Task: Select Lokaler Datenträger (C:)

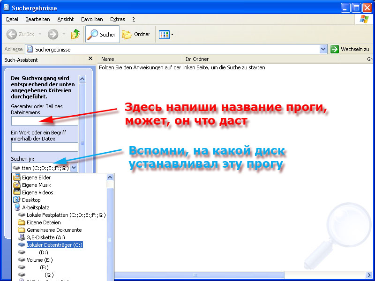Action: tap(54, 245)
